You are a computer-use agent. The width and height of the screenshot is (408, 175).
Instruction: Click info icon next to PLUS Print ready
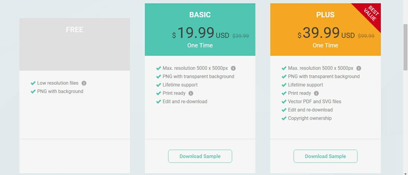point(316,93)
